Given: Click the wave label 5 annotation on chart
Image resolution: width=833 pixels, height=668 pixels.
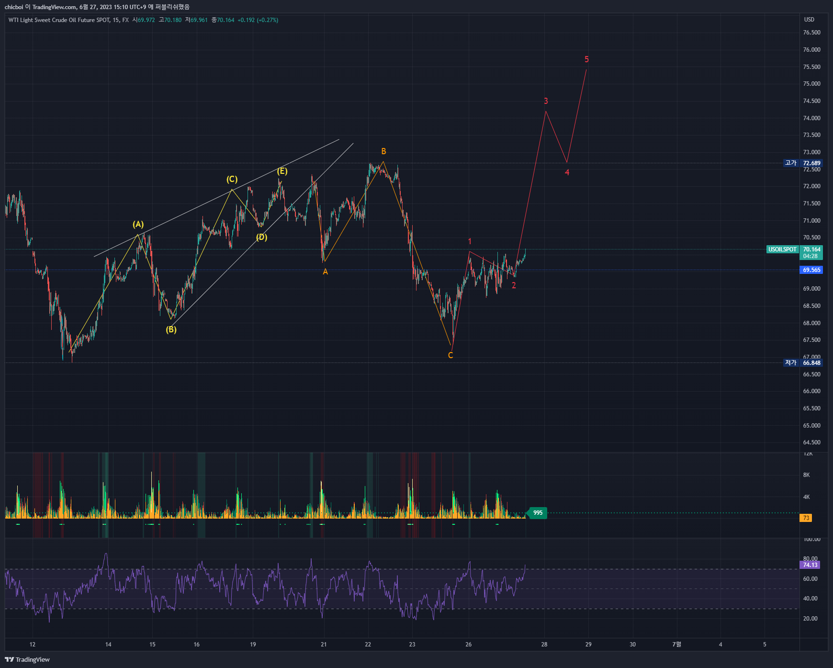Looking at the screenshot, I should [586, 59].
